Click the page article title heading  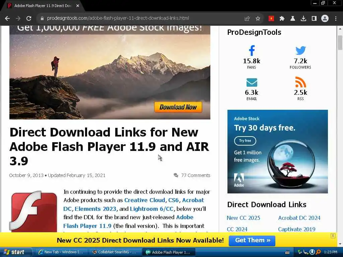(x=110, y=147)
